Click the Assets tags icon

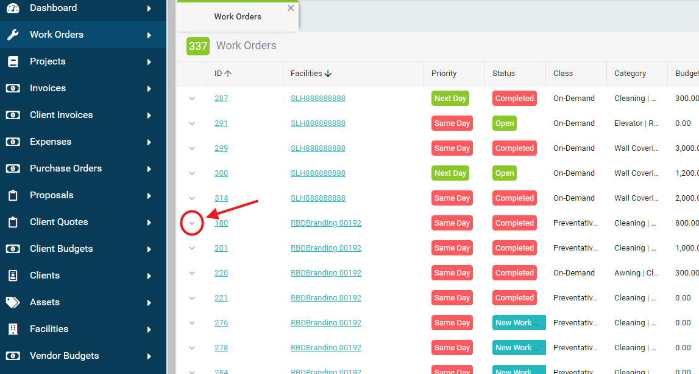pos(13,302)
